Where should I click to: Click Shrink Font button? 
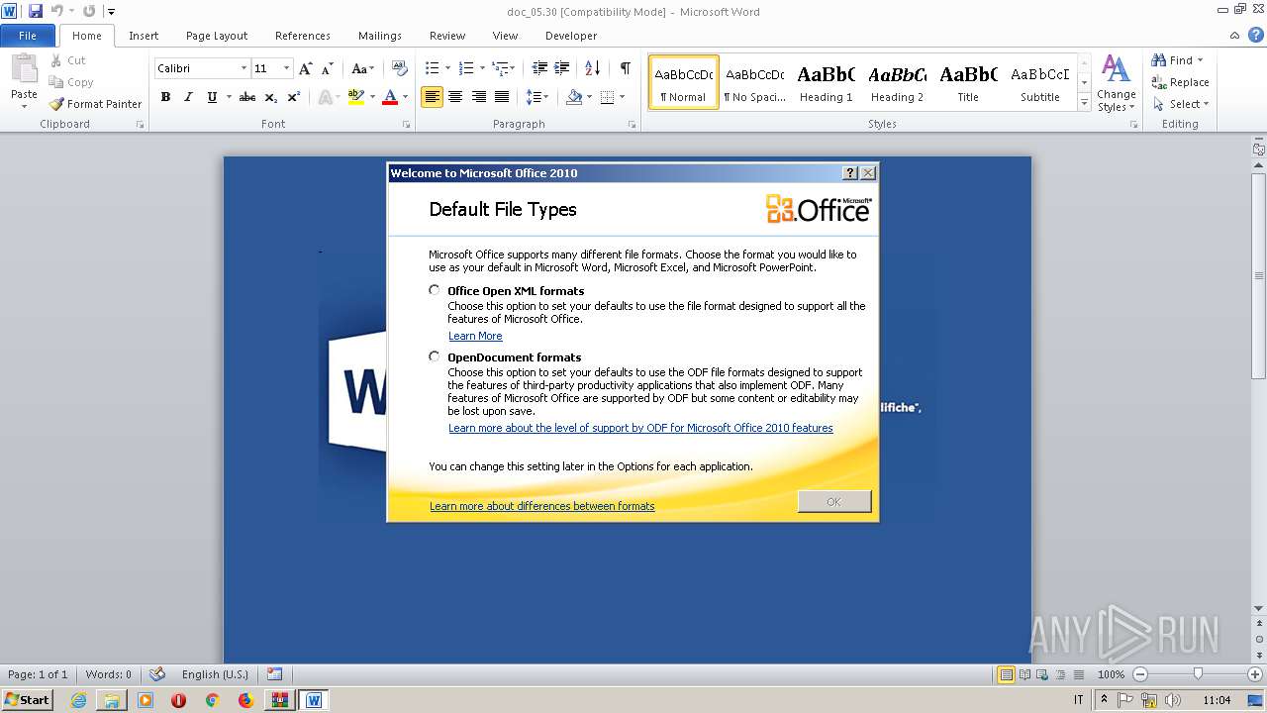coord(328,68)
